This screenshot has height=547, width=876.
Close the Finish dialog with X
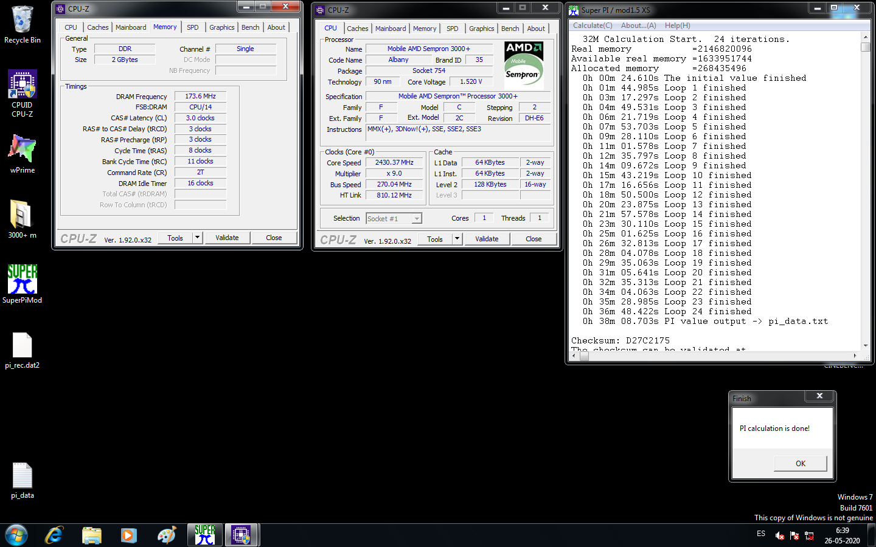pyautogui.click(x=819, y=396)
